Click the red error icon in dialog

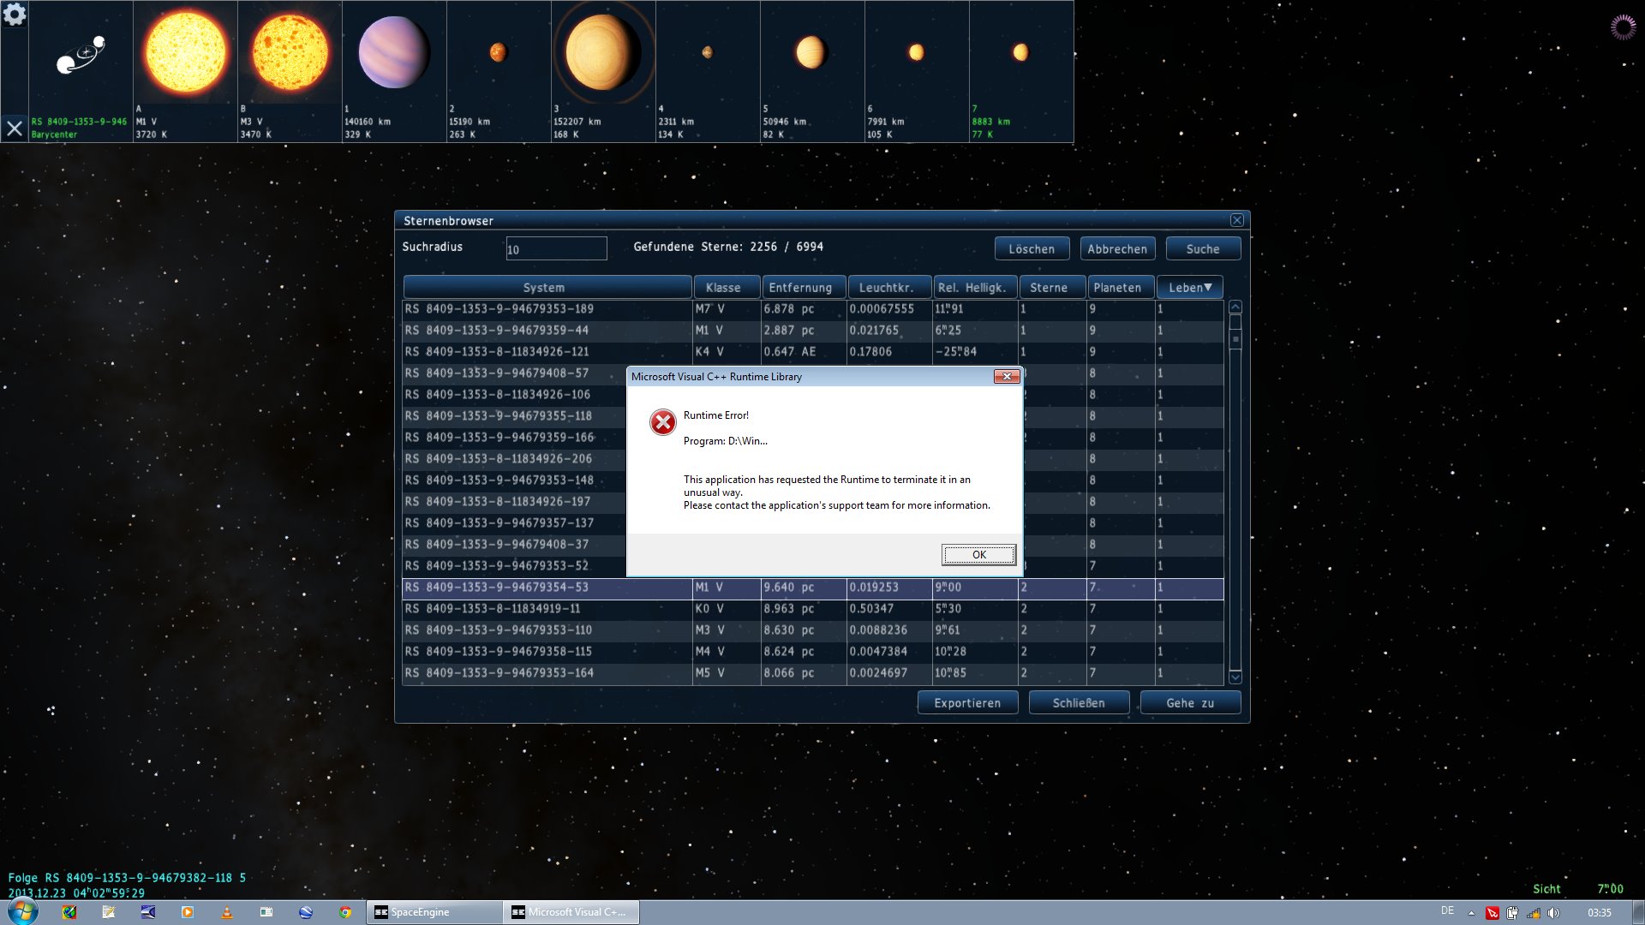662,422
